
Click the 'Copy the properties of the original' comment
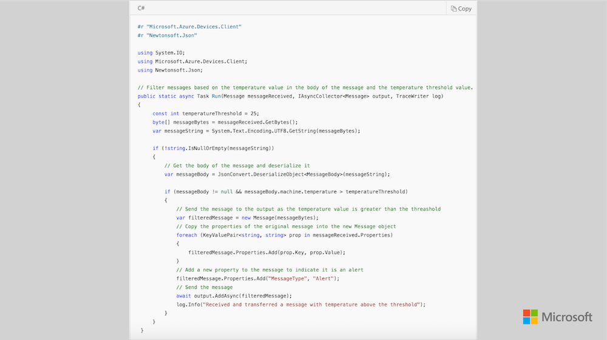click(286, 226)
